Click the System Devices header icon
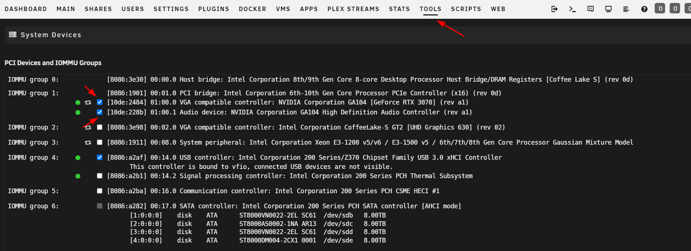691x251 pixels. click(13, 35)
